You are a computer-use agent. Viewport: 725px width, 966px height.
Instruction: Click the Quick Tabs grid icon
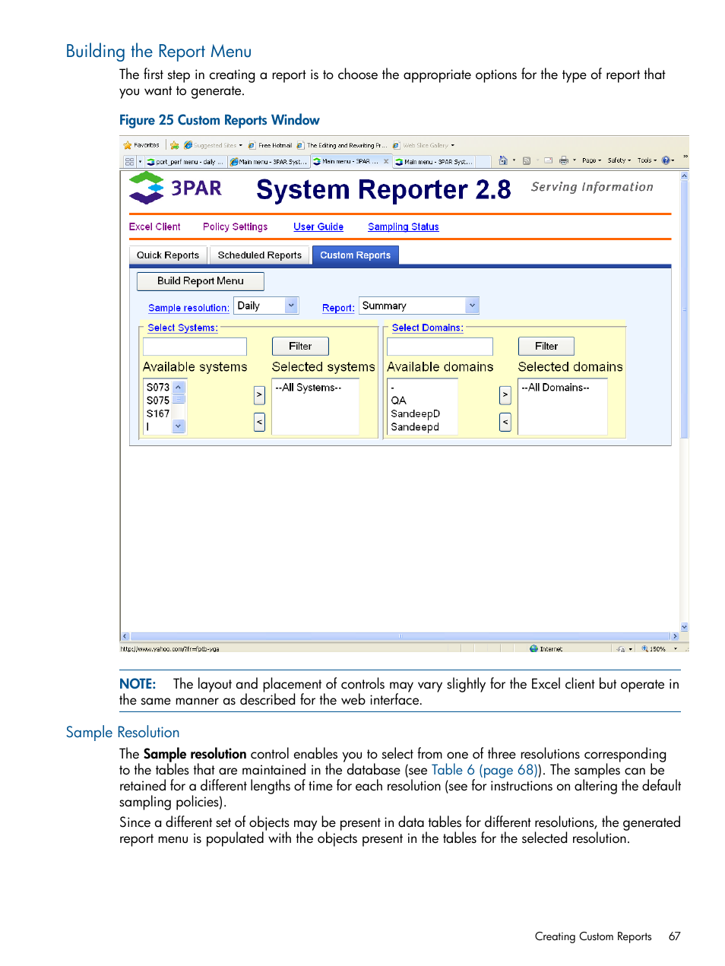pos(129,161)
